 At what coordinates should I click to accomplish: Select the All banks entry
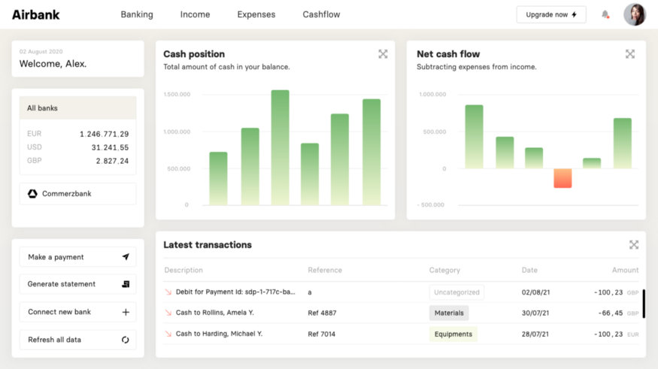pos(78,107)
